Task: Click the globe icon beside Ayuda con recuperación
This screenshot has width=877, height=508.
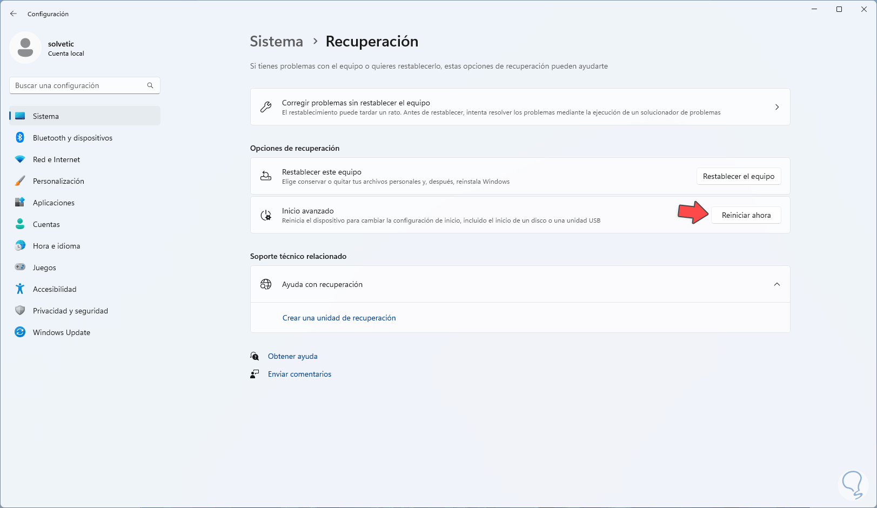Action: pos(266,284)
